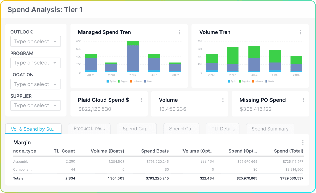The width and height of the screenshot is (316, 193).
Task: Sort by Spend (Opt... column header
Action: click(243, 151)
